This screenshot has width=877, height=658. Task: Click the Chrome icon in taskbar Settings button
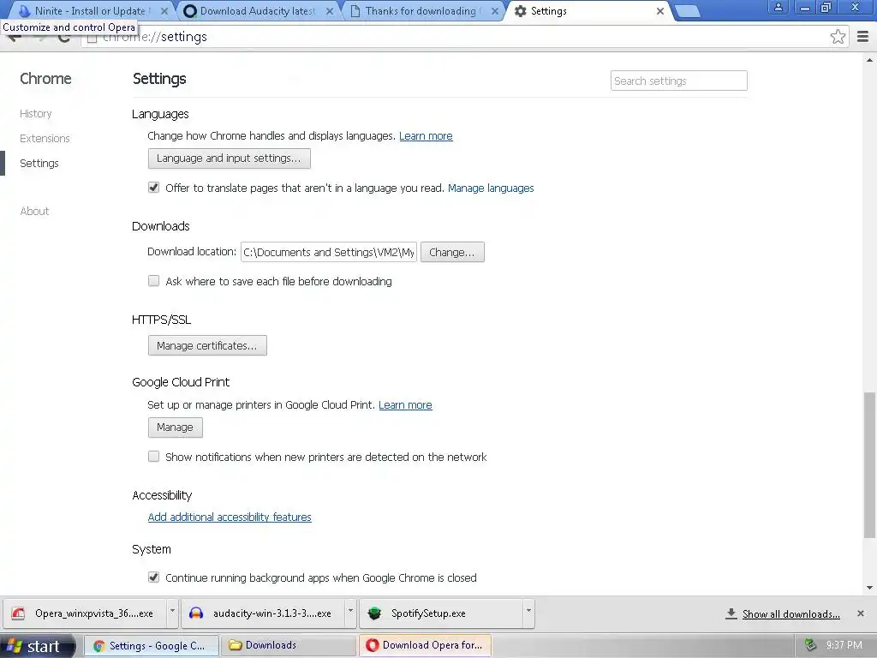click(x=99, y=646)
